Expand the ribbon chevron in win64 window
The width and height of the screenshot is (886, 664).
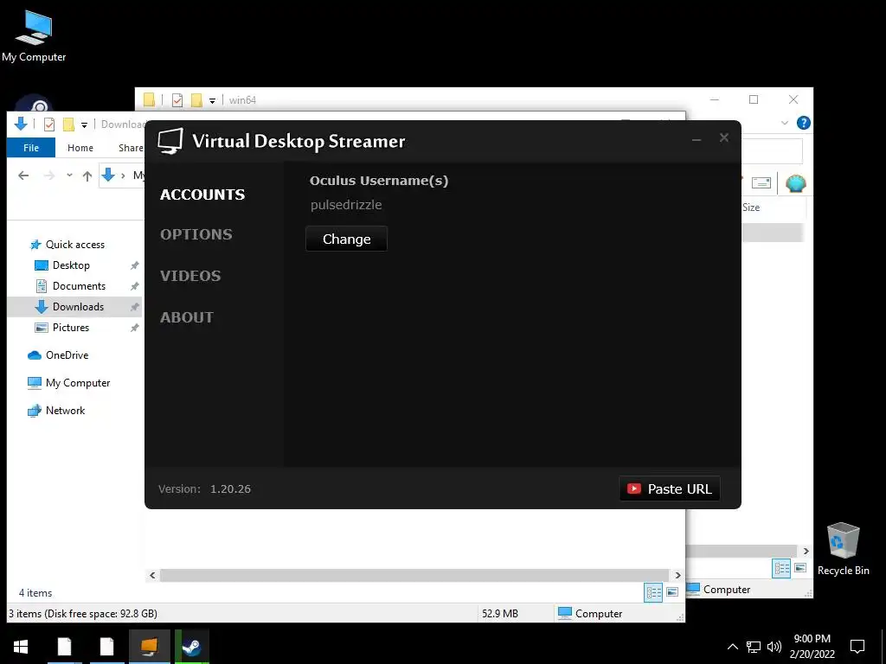784,123
